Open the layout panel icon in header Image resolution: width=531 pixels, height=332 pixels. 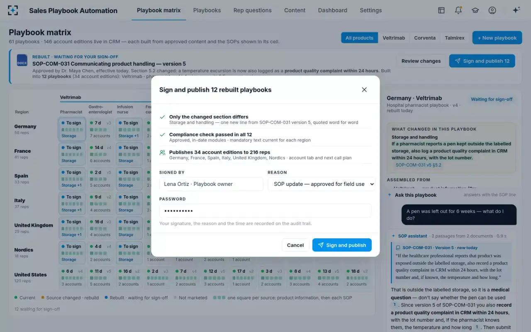click(x=441, y=10)
